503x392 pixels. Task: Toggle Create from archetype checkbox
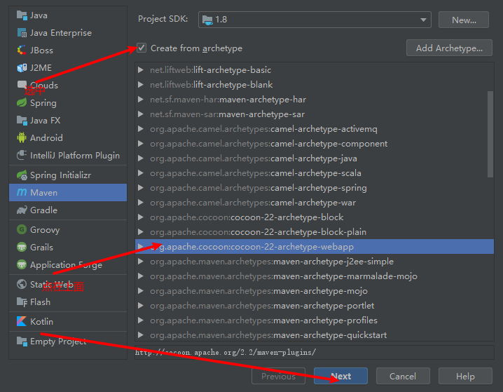coord(142,48)
